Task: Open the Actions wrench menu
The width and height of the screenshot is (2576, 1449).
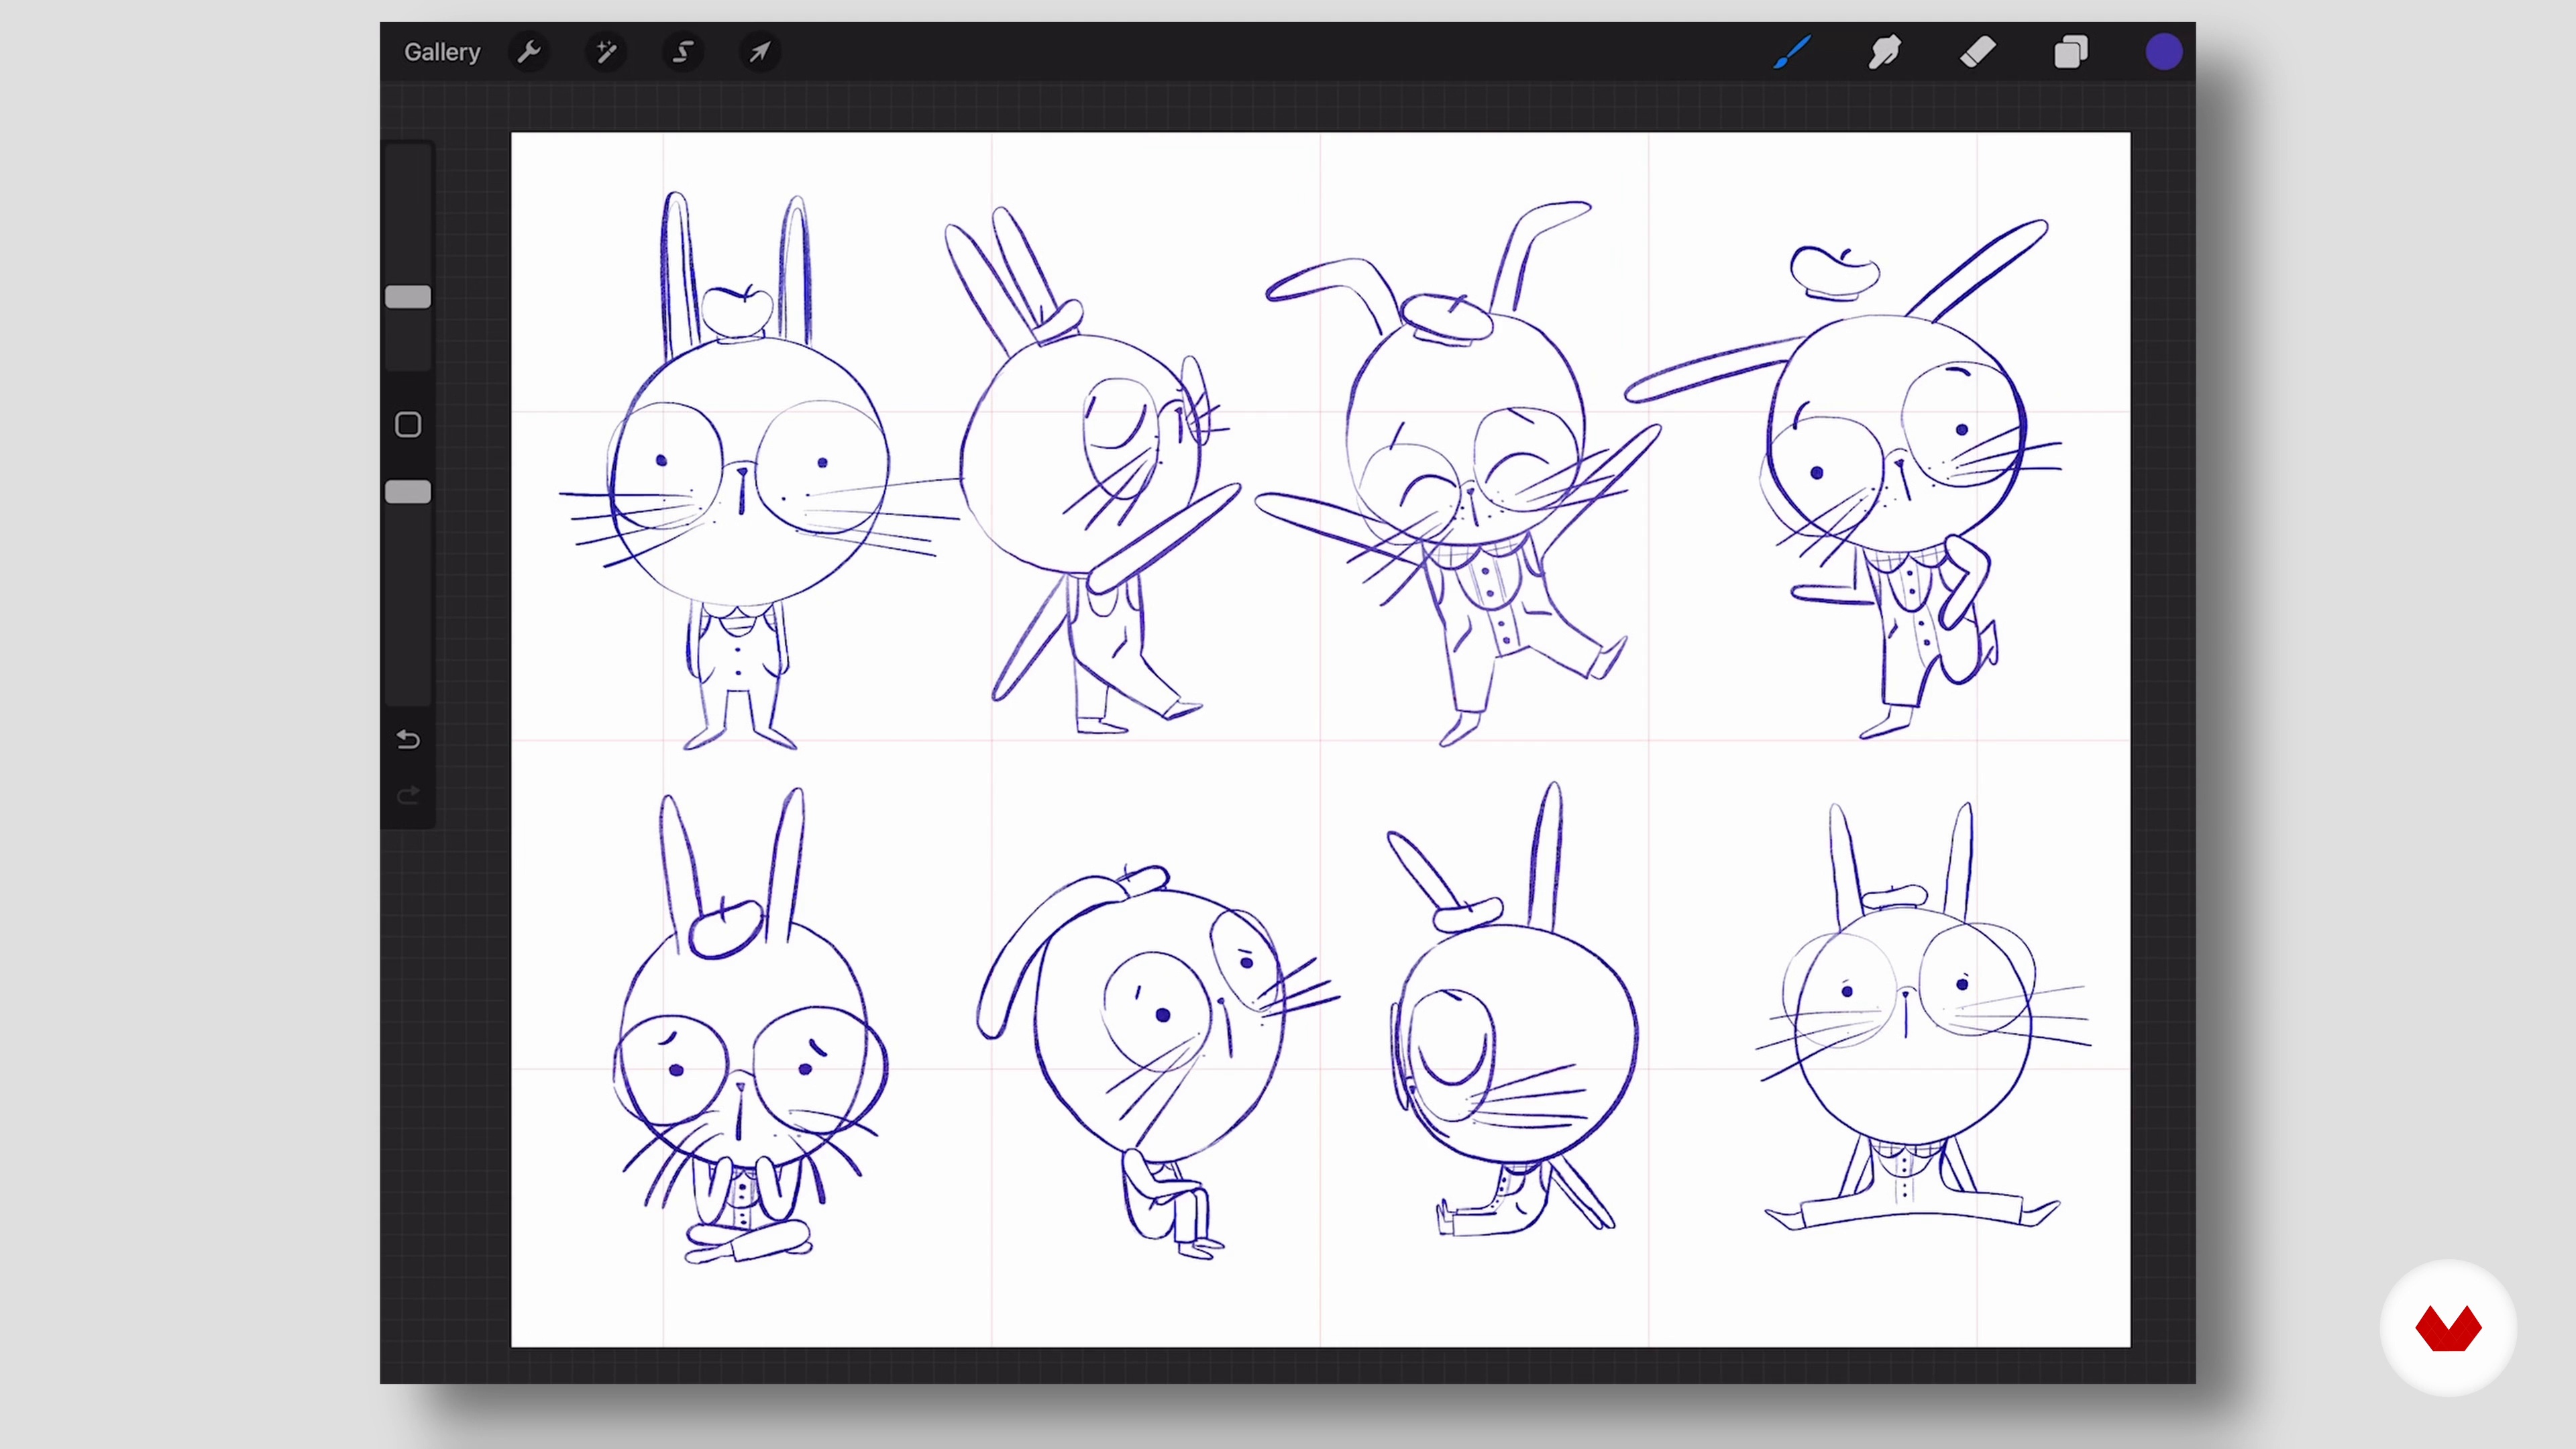Action: [530, 52]
